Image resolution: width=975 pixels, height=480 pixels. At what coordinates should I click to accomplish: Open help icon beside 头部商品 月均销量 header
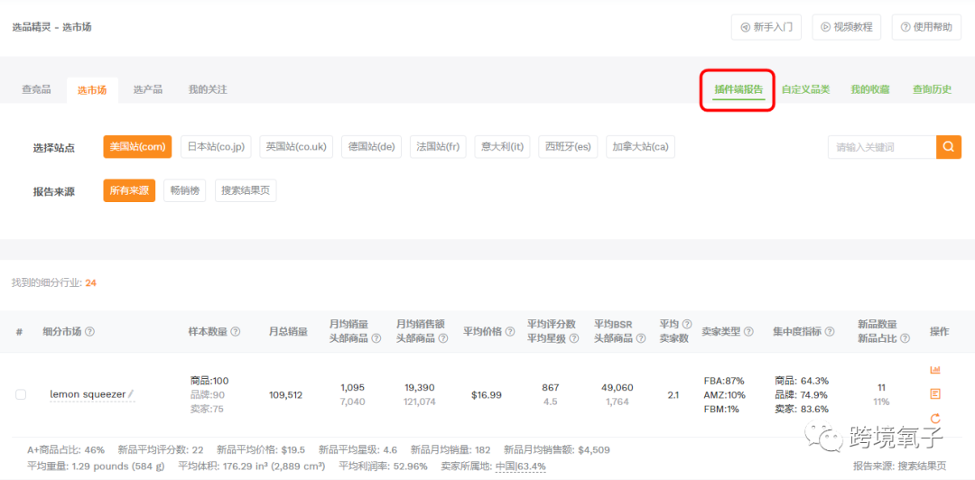[376, 339]
